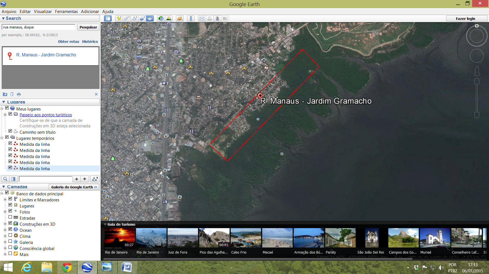The image size is (489, 274).
Task: Collapse Banco de dados principal node
Action: pos(2,194)
